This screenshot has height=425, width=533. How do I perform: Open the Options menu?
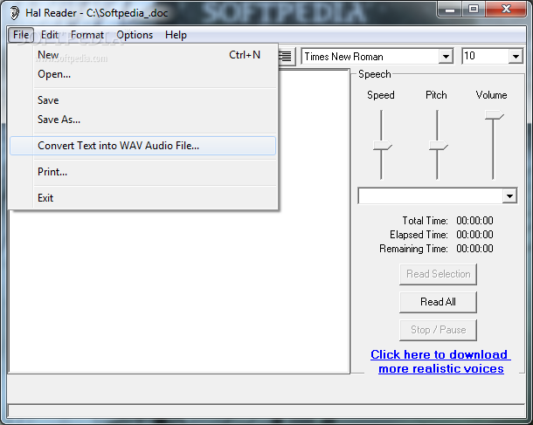[135, 35]
